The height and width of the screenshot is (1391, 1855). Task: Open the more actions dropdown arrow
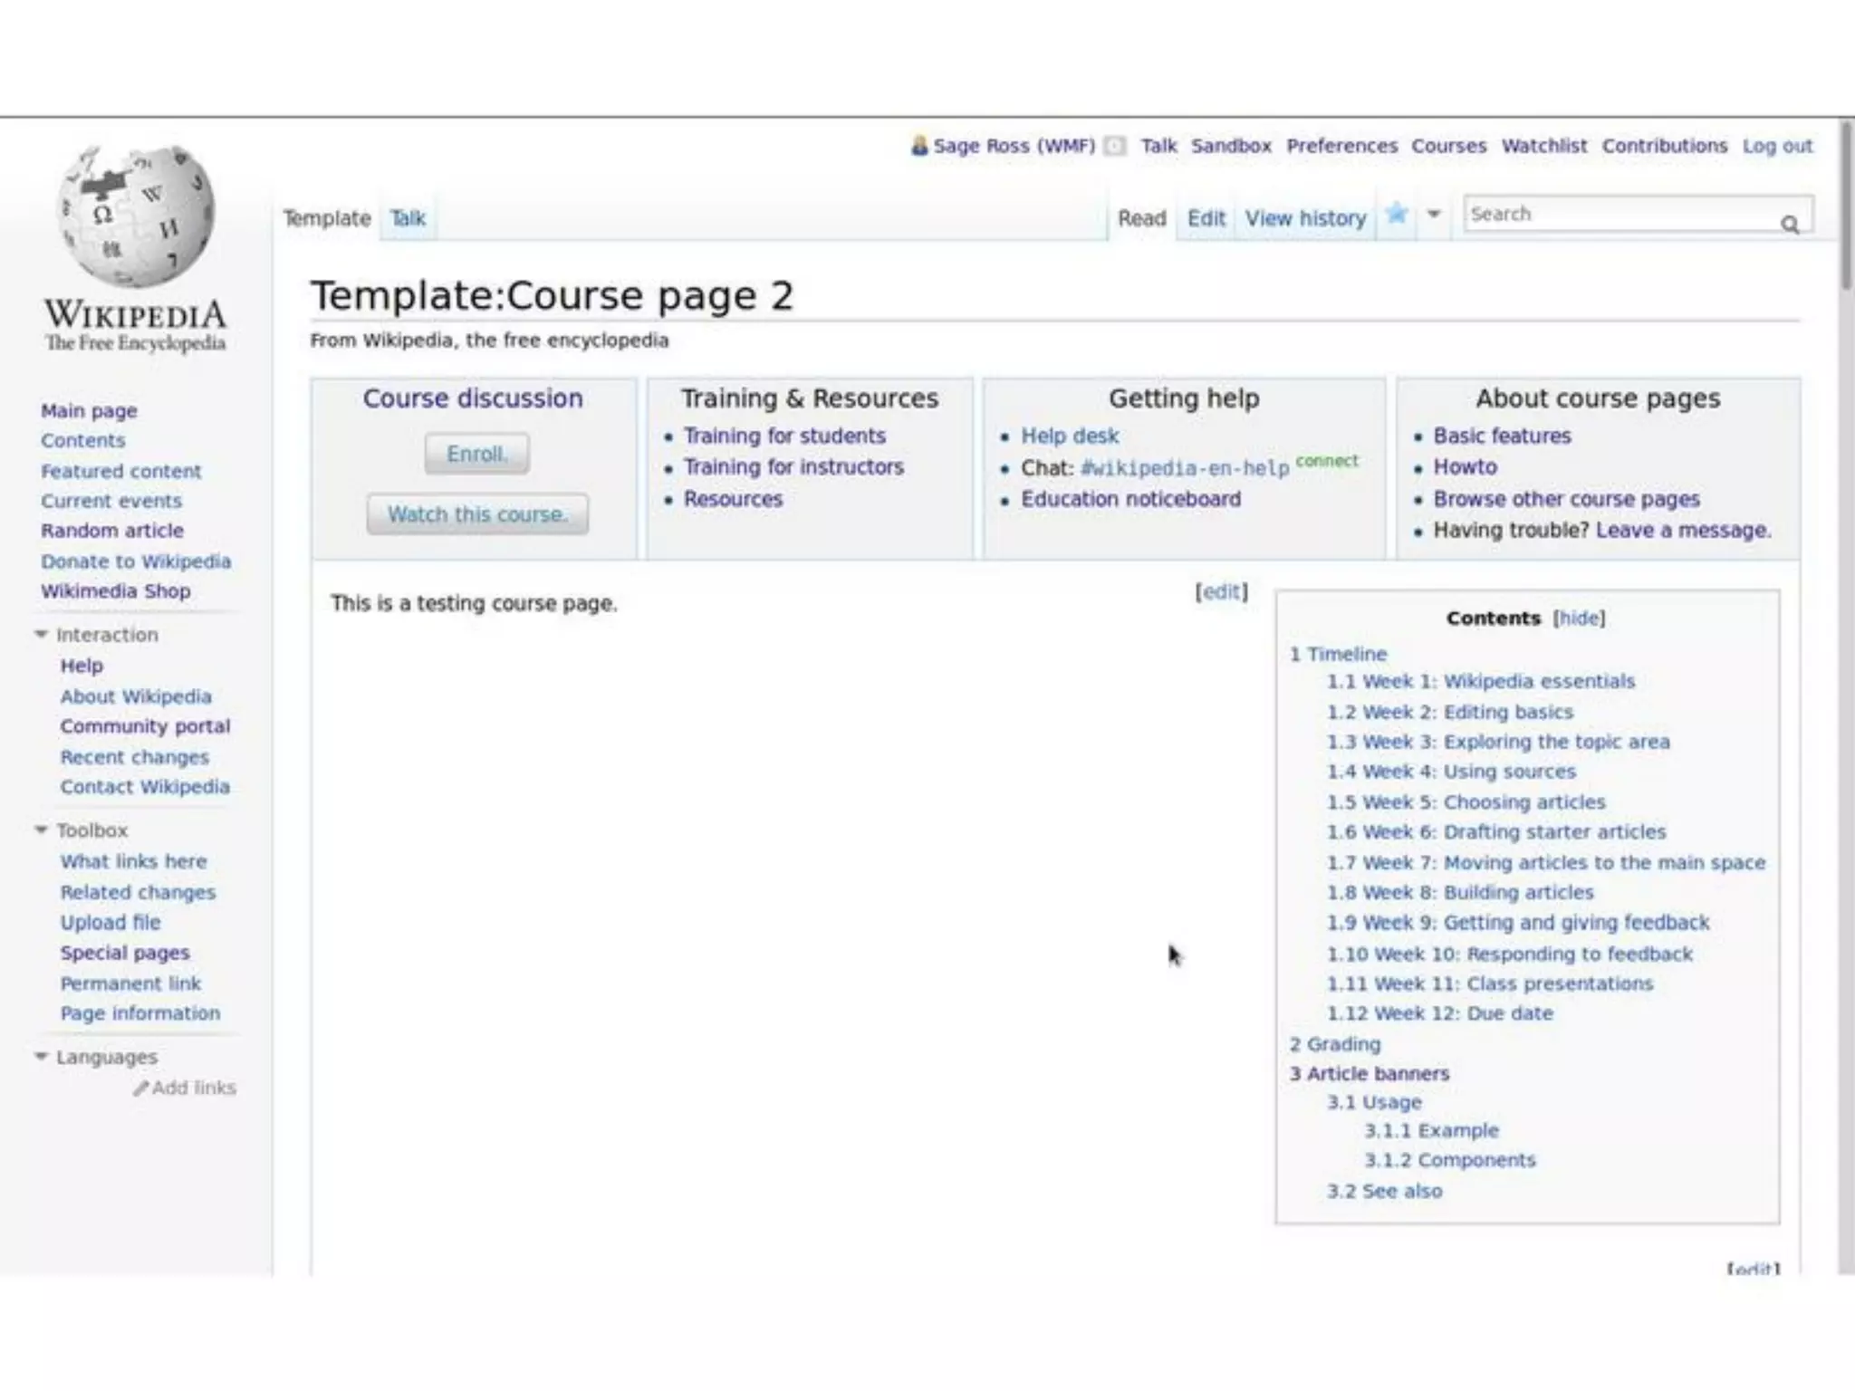(1434, 215)
